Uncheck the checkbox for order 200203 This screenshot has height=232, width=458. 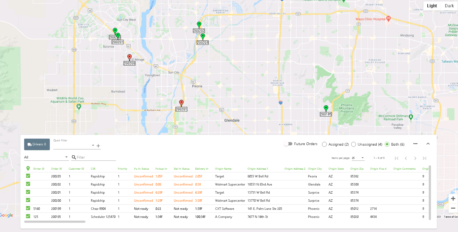[x=28, y=176]
